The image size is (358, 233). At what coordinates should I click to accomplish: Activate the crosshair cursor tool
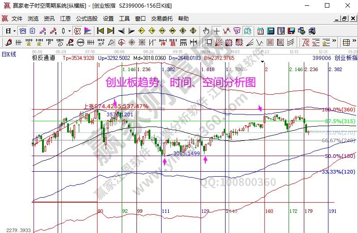[217, 31]
